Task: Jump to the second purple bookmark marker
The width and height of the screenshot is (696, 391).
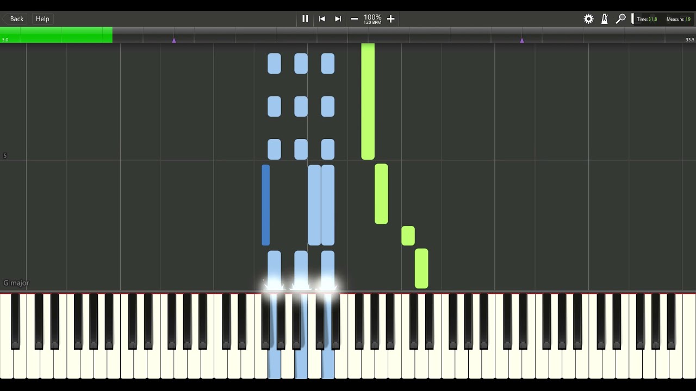Action: (x=522, y=40)
